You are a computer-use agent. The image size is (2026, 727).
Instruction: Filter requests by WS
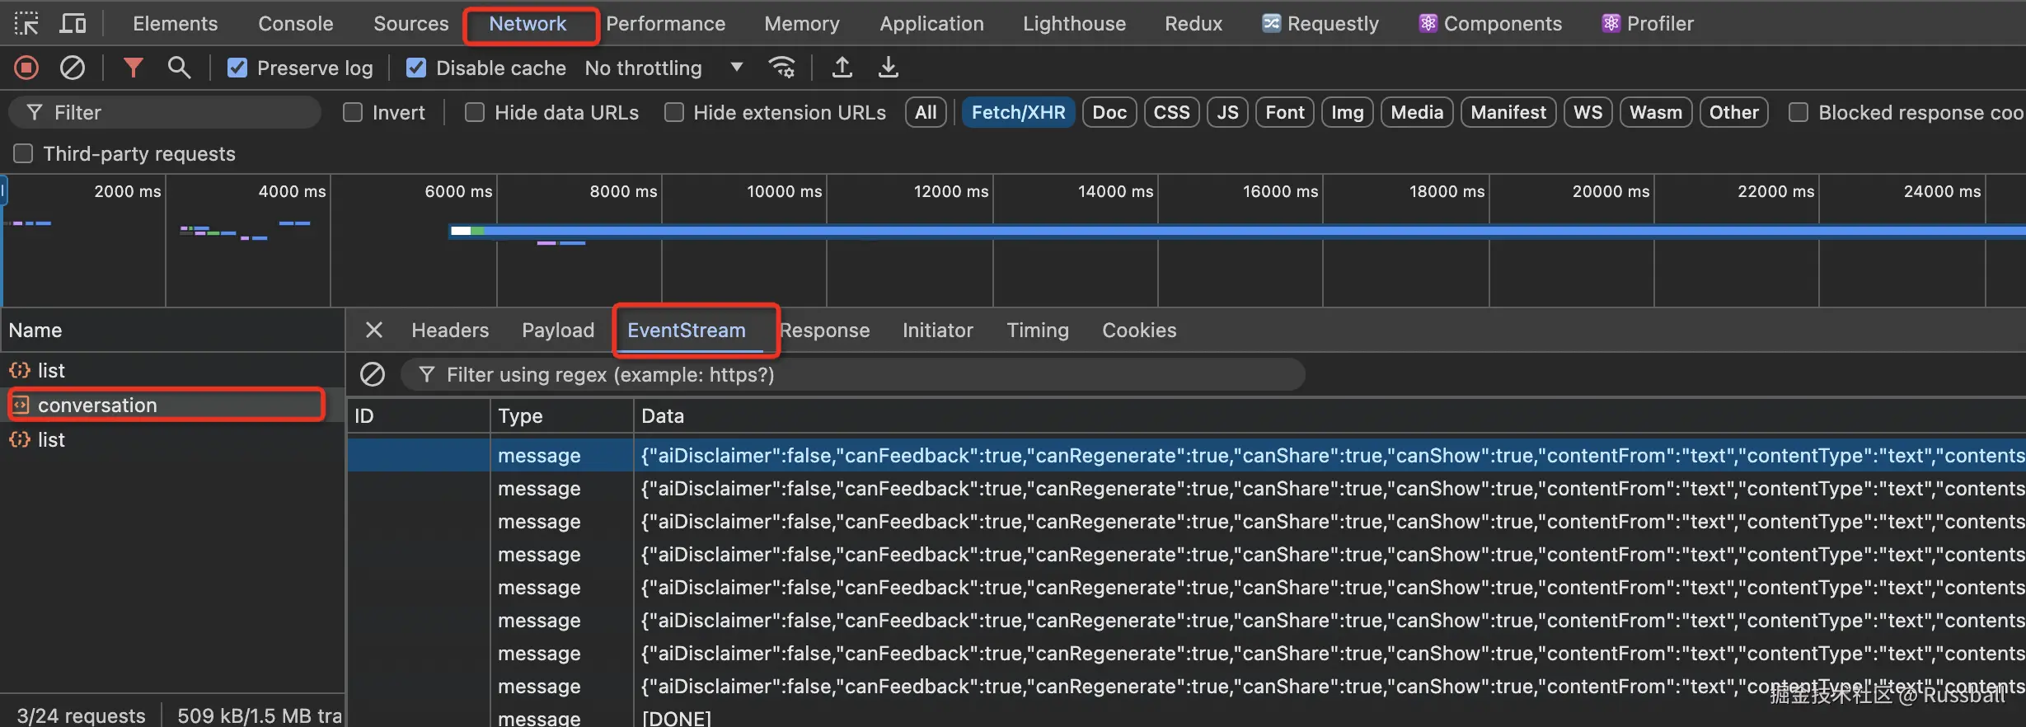pyautogui.click(x=1588, y=112)
